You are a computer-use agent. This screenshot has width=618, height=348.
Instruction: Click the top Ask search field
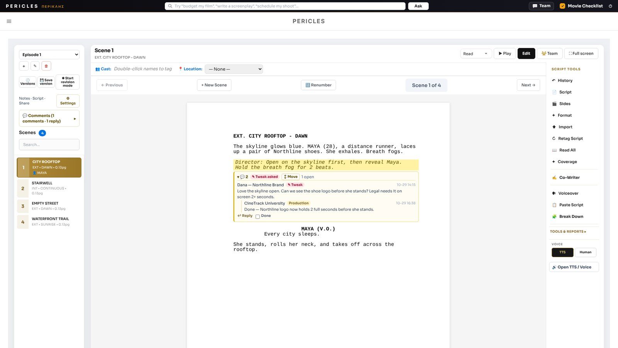[285, 6]
